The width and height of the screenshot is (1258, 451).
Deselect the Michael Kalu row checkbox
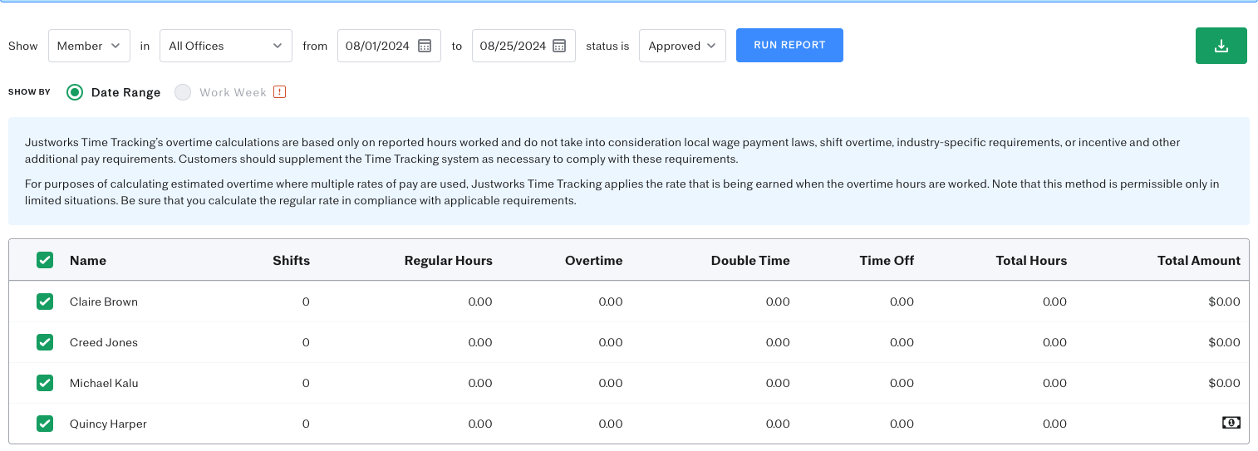[45, 383]
